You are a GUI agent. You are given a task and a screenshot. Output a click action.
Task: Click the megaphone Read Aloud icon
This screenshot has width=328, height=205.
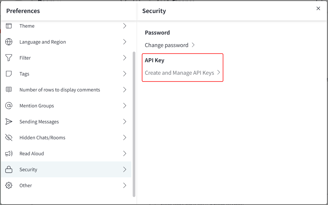(9, 153)
